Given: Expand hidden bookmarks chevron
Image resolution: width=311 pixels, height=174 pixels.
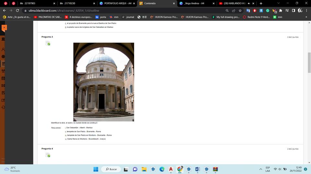Looking at the screenshot, I should (x=306, y=17).
